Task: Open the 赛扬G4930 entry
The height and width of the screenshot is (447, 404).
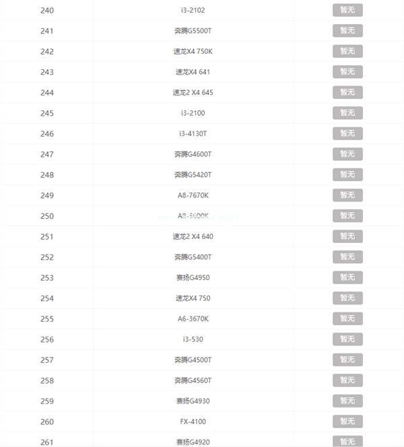Action: 193,401
